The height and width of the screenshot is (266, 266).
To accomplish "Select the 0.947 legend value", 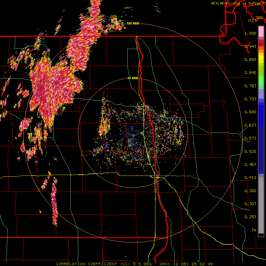I will pyautogui.click(x=250, y=46).
